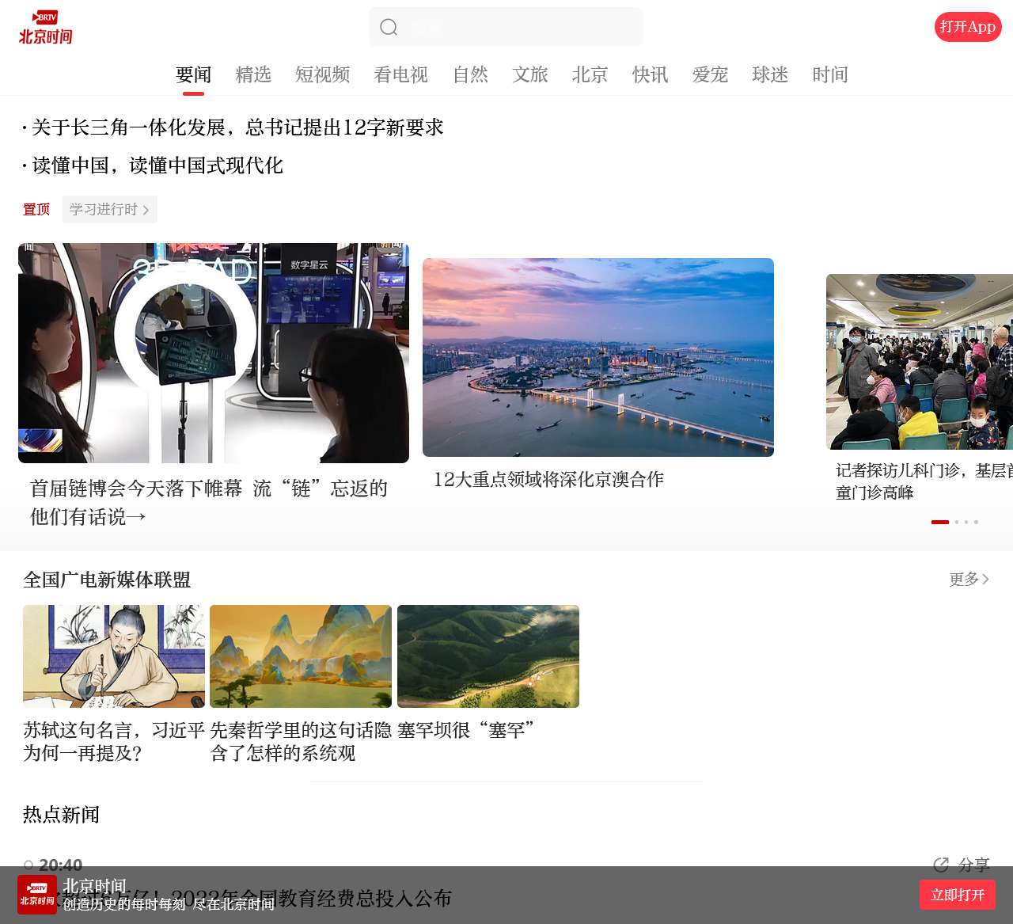The width and height of the screenshot is (1013, 924).
Task: Select the active red carousel indicator
Action: 940,522
